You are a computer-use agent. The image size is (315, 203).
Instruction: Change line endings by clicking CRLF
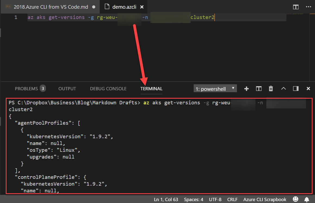pos(232,199)
